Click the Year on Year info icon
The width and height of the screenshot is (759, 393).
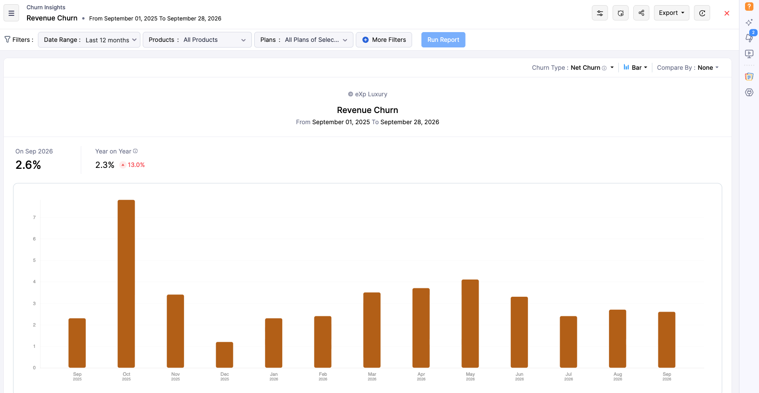136,151
